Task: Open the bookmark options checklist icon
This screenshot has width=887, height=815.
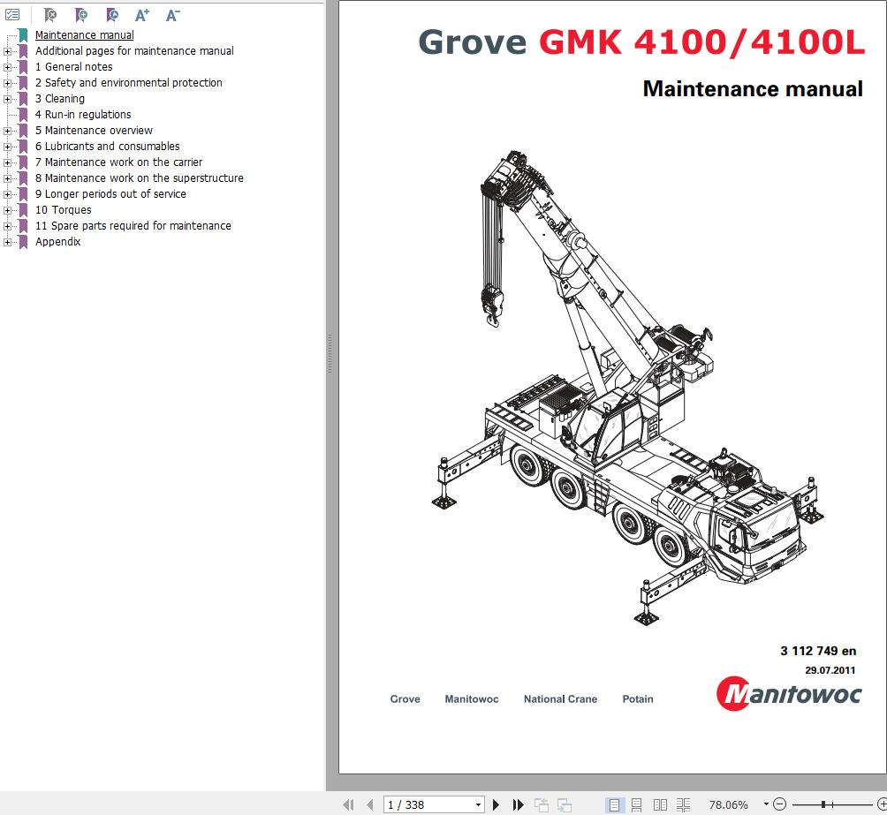Action: (x=12, y=15)
